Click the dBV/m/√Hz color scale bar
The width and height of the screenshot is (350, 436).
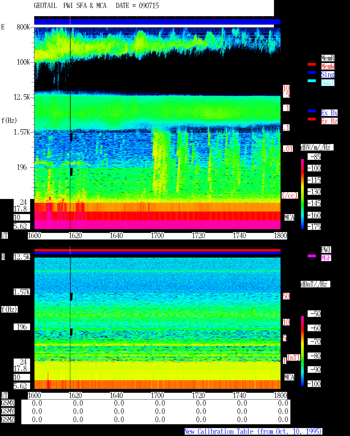(x=302, y=194)
